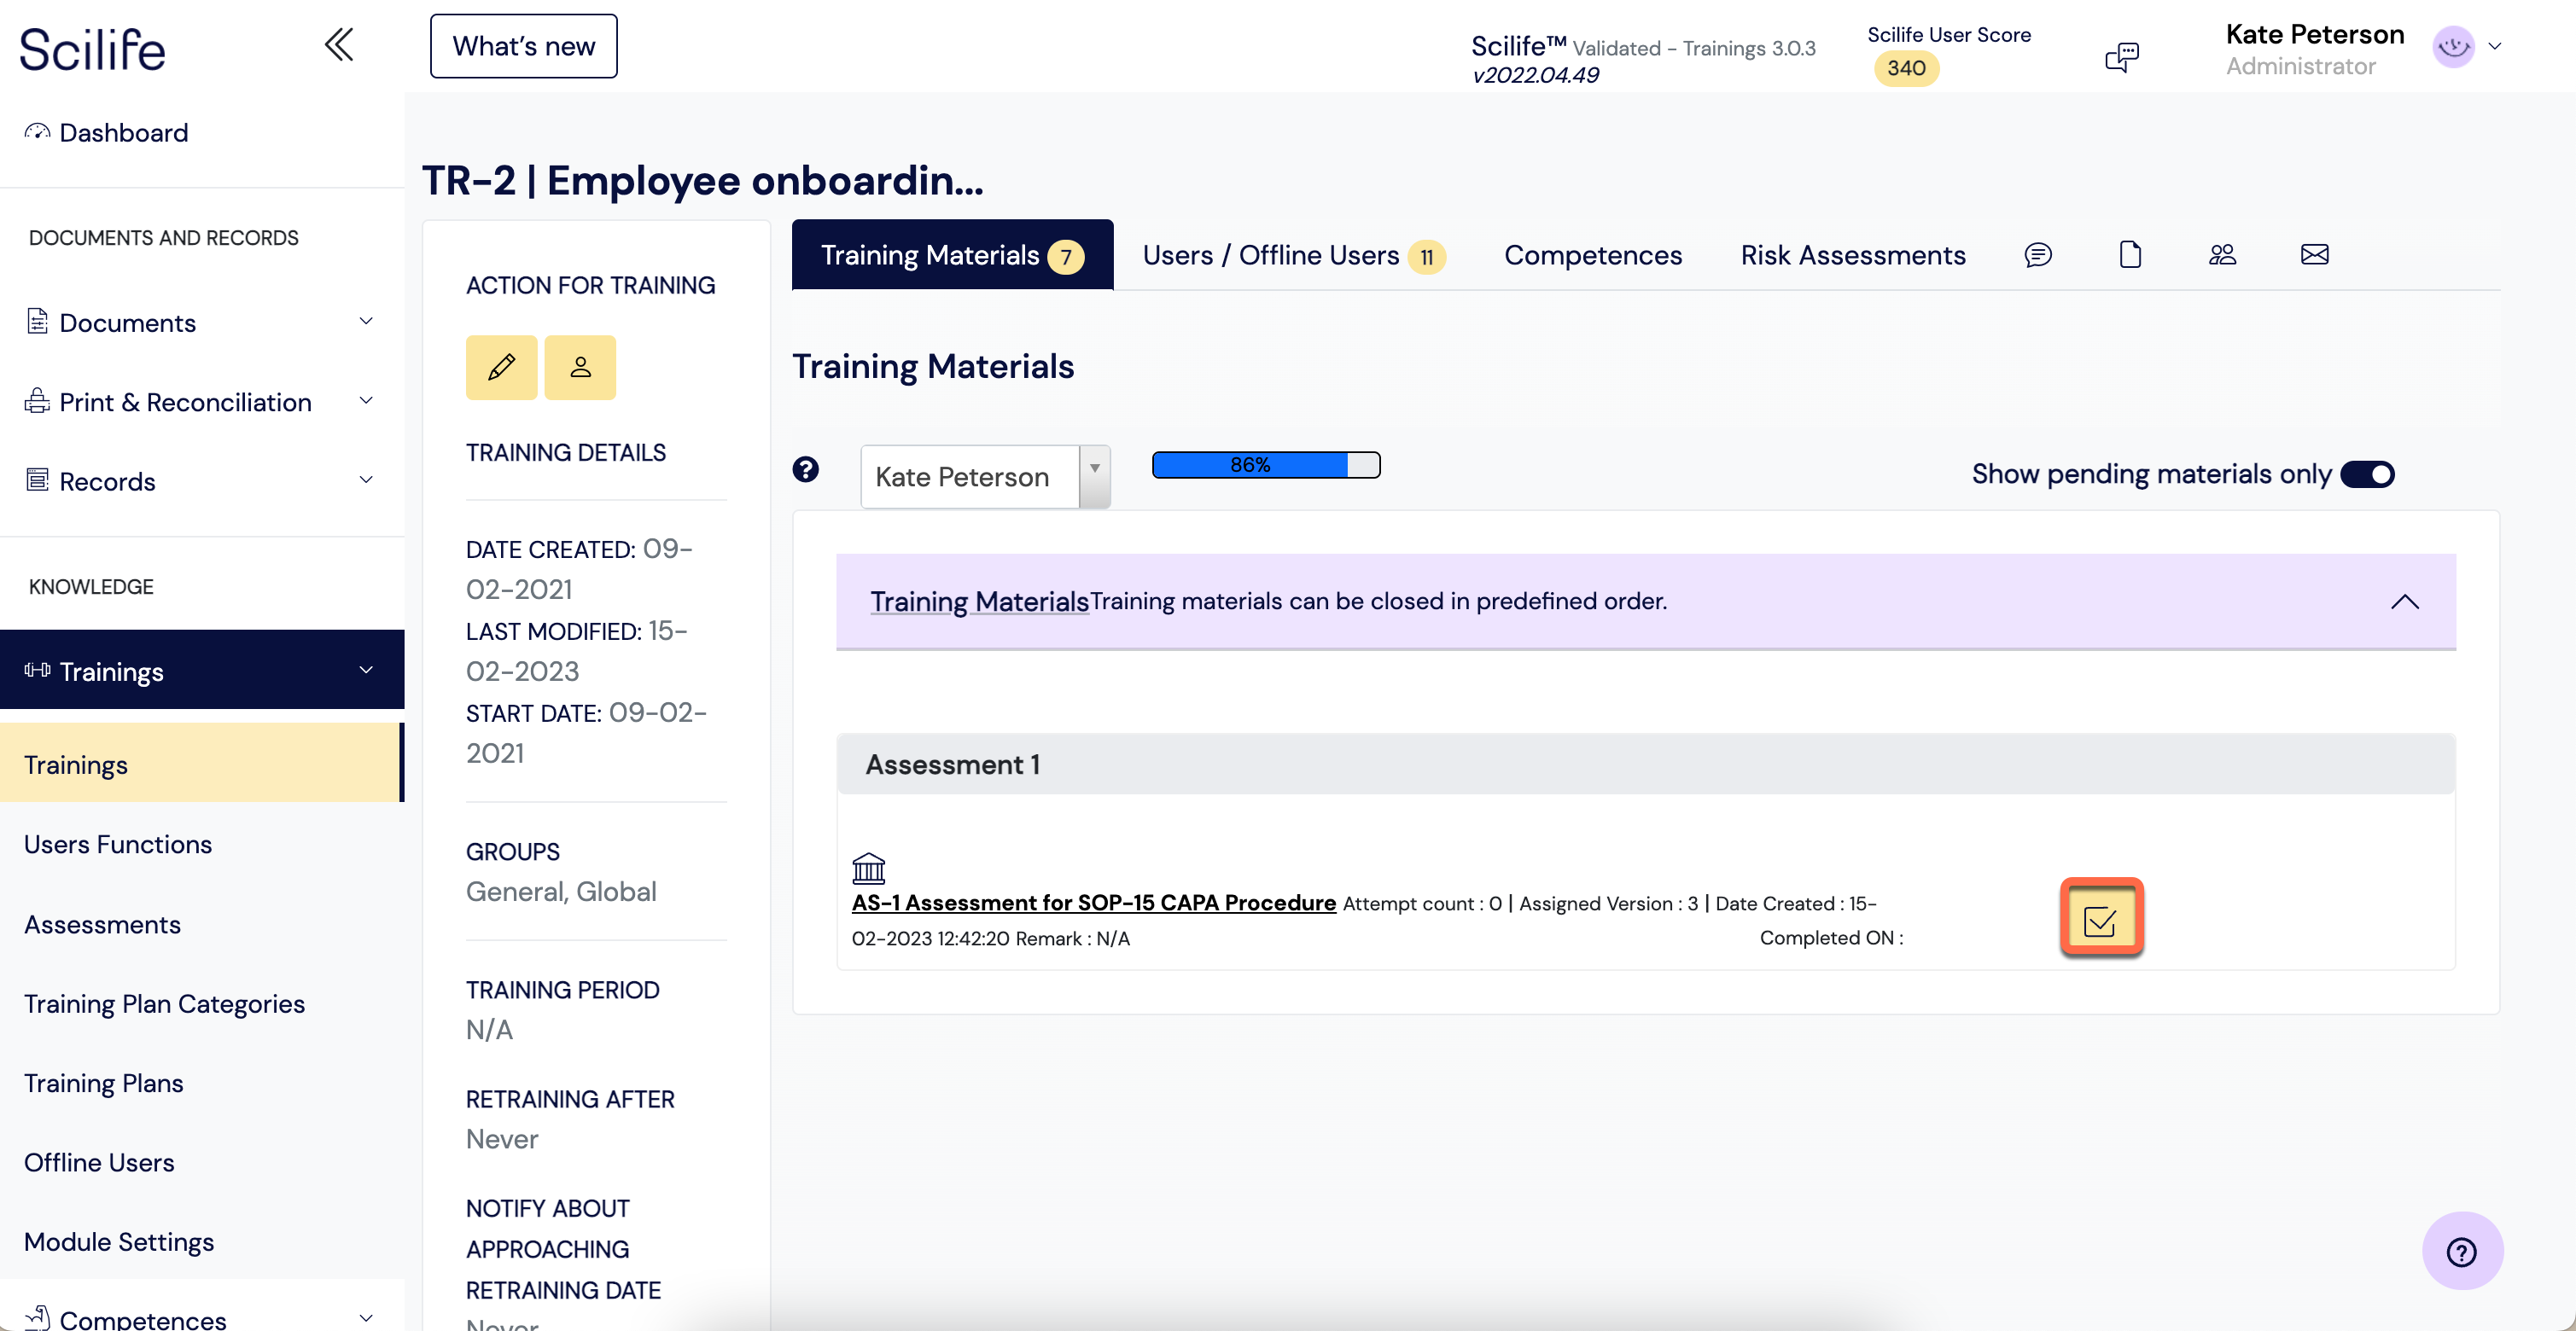This screenshot has width=2576, height=1331.
Task: Collapse the Trainings section chevron
Action: (x=366, y=671)
